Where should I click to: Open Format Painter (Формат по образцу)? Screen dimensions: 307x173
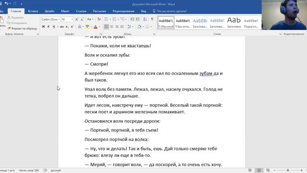point(22,28)
